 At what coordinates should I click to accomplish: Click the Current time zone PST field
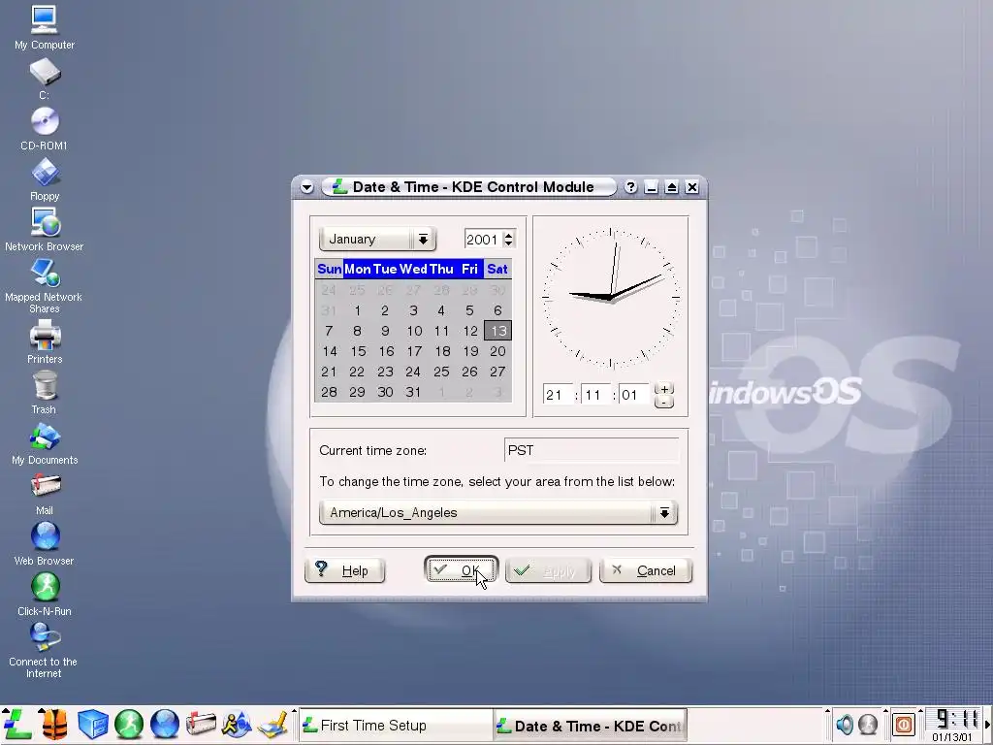pos(592,450)
